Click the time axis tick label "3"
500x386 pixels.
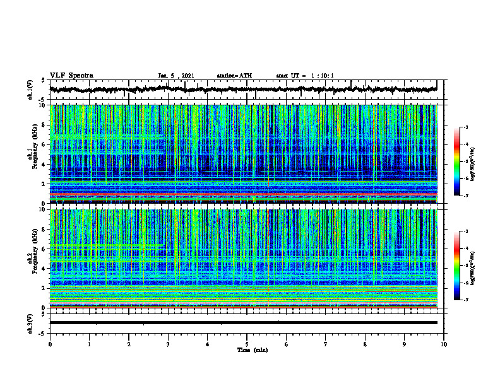pos(168,344)
